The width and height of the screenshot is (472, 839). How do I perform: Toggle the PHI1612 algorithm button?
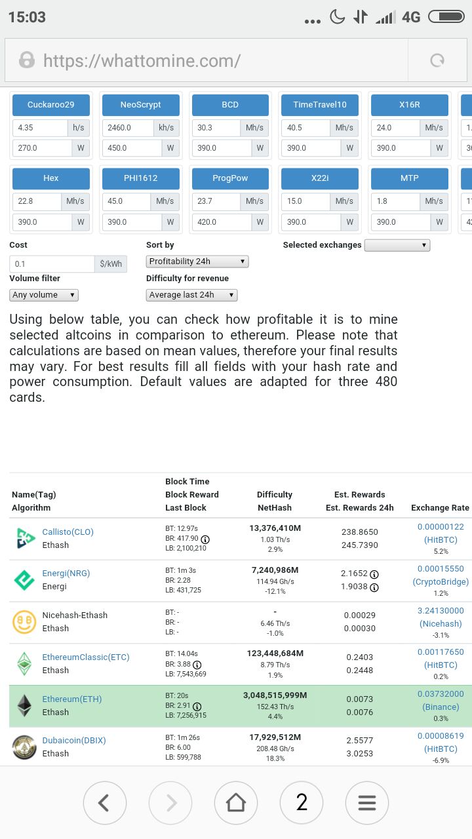point(140,178)
